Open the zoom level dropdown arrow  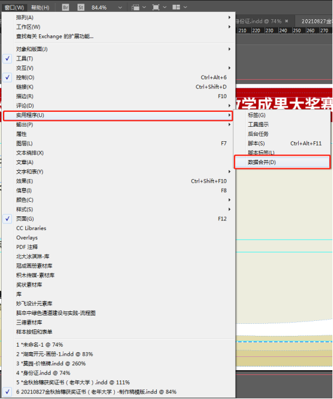[120, 8]
